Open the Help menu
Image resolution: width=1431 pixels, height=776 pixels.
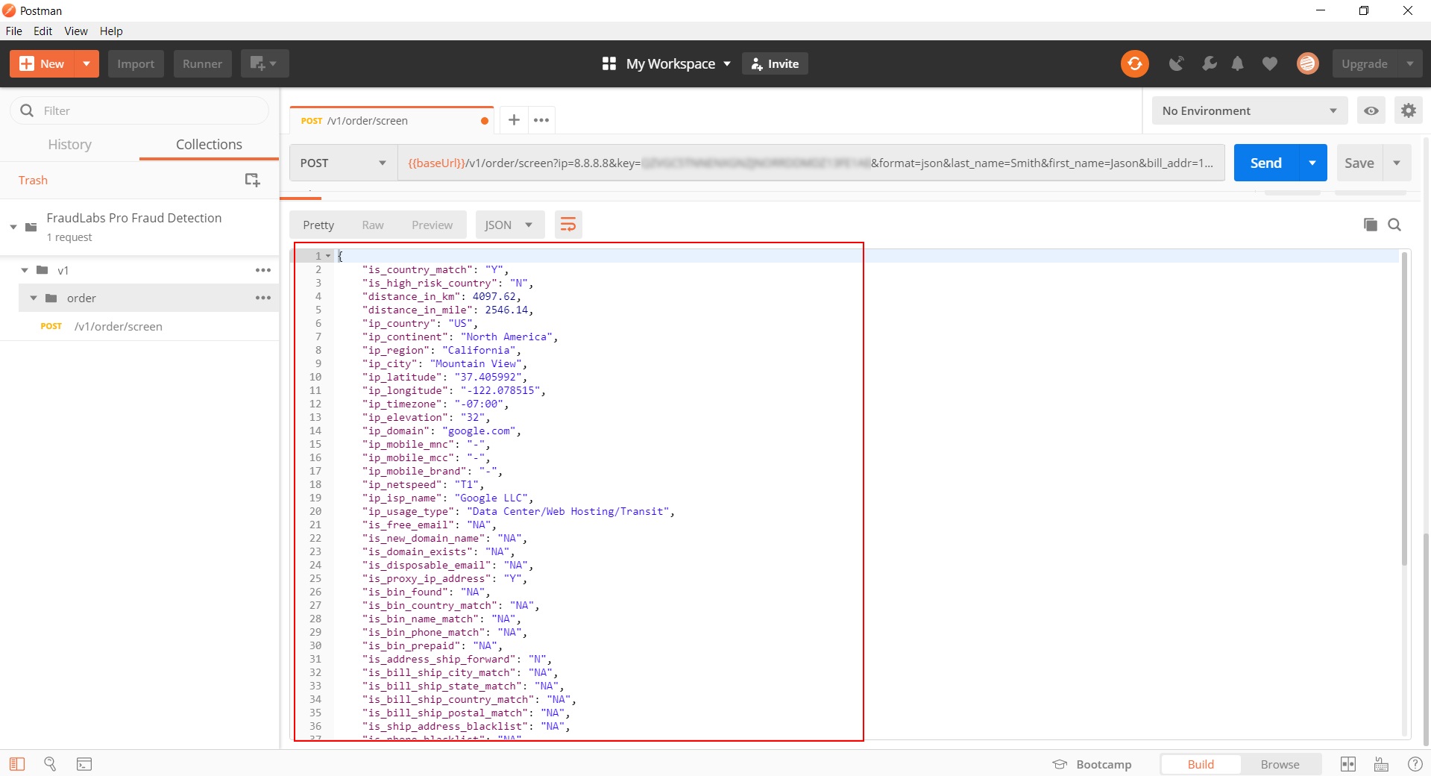click(x=111, y=31)
